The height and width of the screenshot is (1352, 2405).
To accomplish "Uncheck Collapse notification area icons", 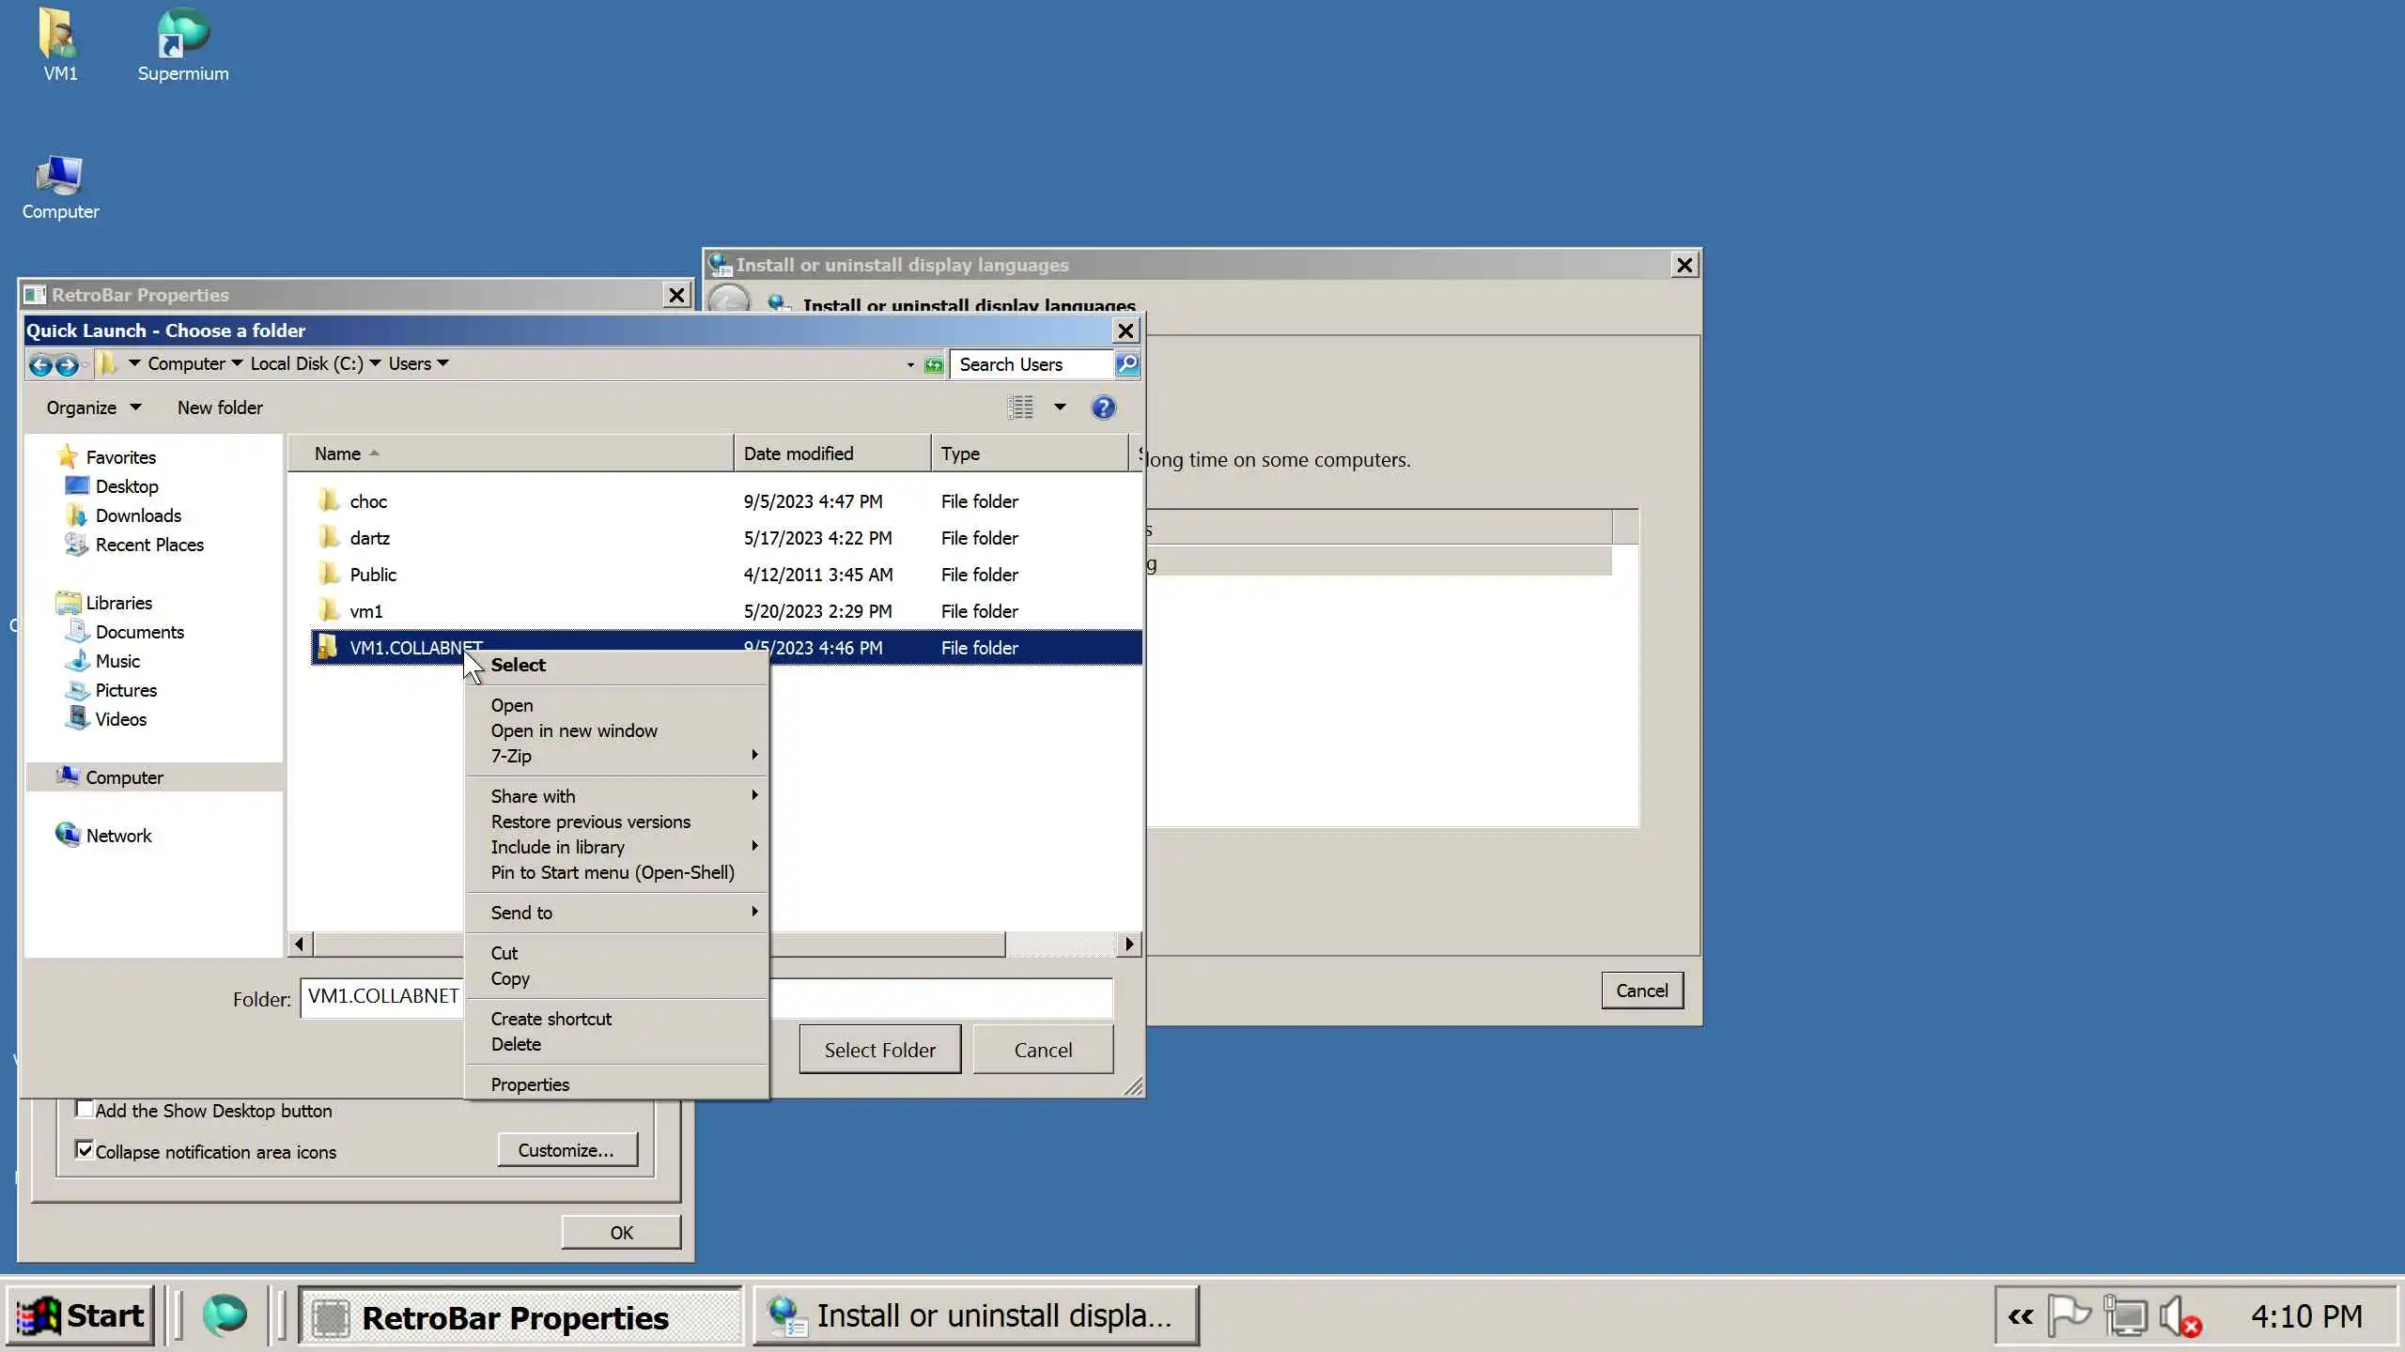I will pos(85,1151).
